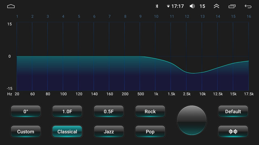Screen dimensions: 259x145
Task: Select the Classical equalizer preset
Action: coord(67,131)
